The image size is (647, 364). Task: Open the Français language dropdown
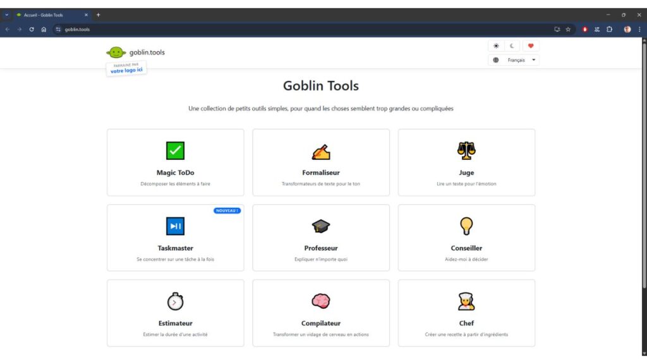click(514, 60)
